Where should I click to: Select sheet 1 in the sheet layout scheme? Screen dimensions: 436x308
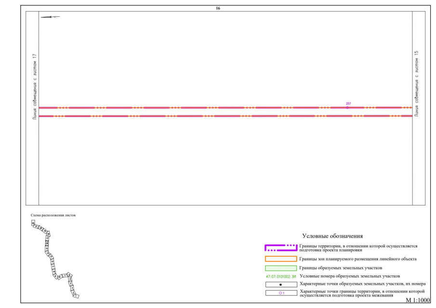[x=75, y=296]
